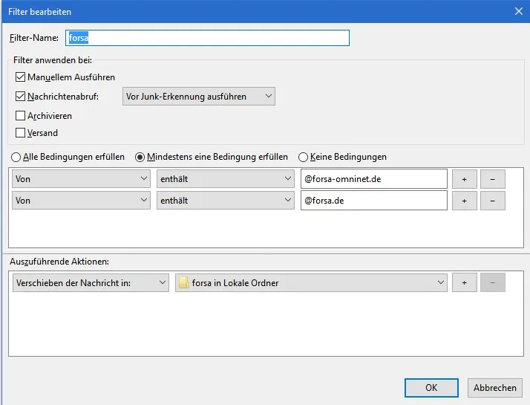Add another action with the plus button
530x405 pixels.
(x=465, y=282)
